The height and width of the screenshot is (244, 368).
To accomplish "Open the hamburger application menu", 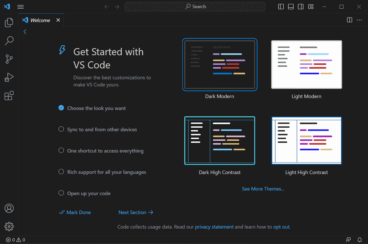I will click(x=20, y=7).
